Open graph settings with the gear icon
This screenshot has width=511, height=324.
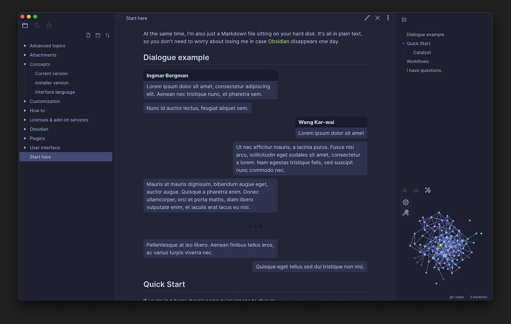tap(406, 202)
